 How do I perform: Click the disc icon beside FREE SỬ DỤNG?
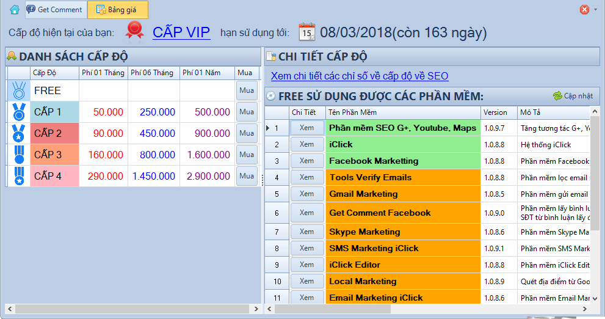(x=271, y=96)
